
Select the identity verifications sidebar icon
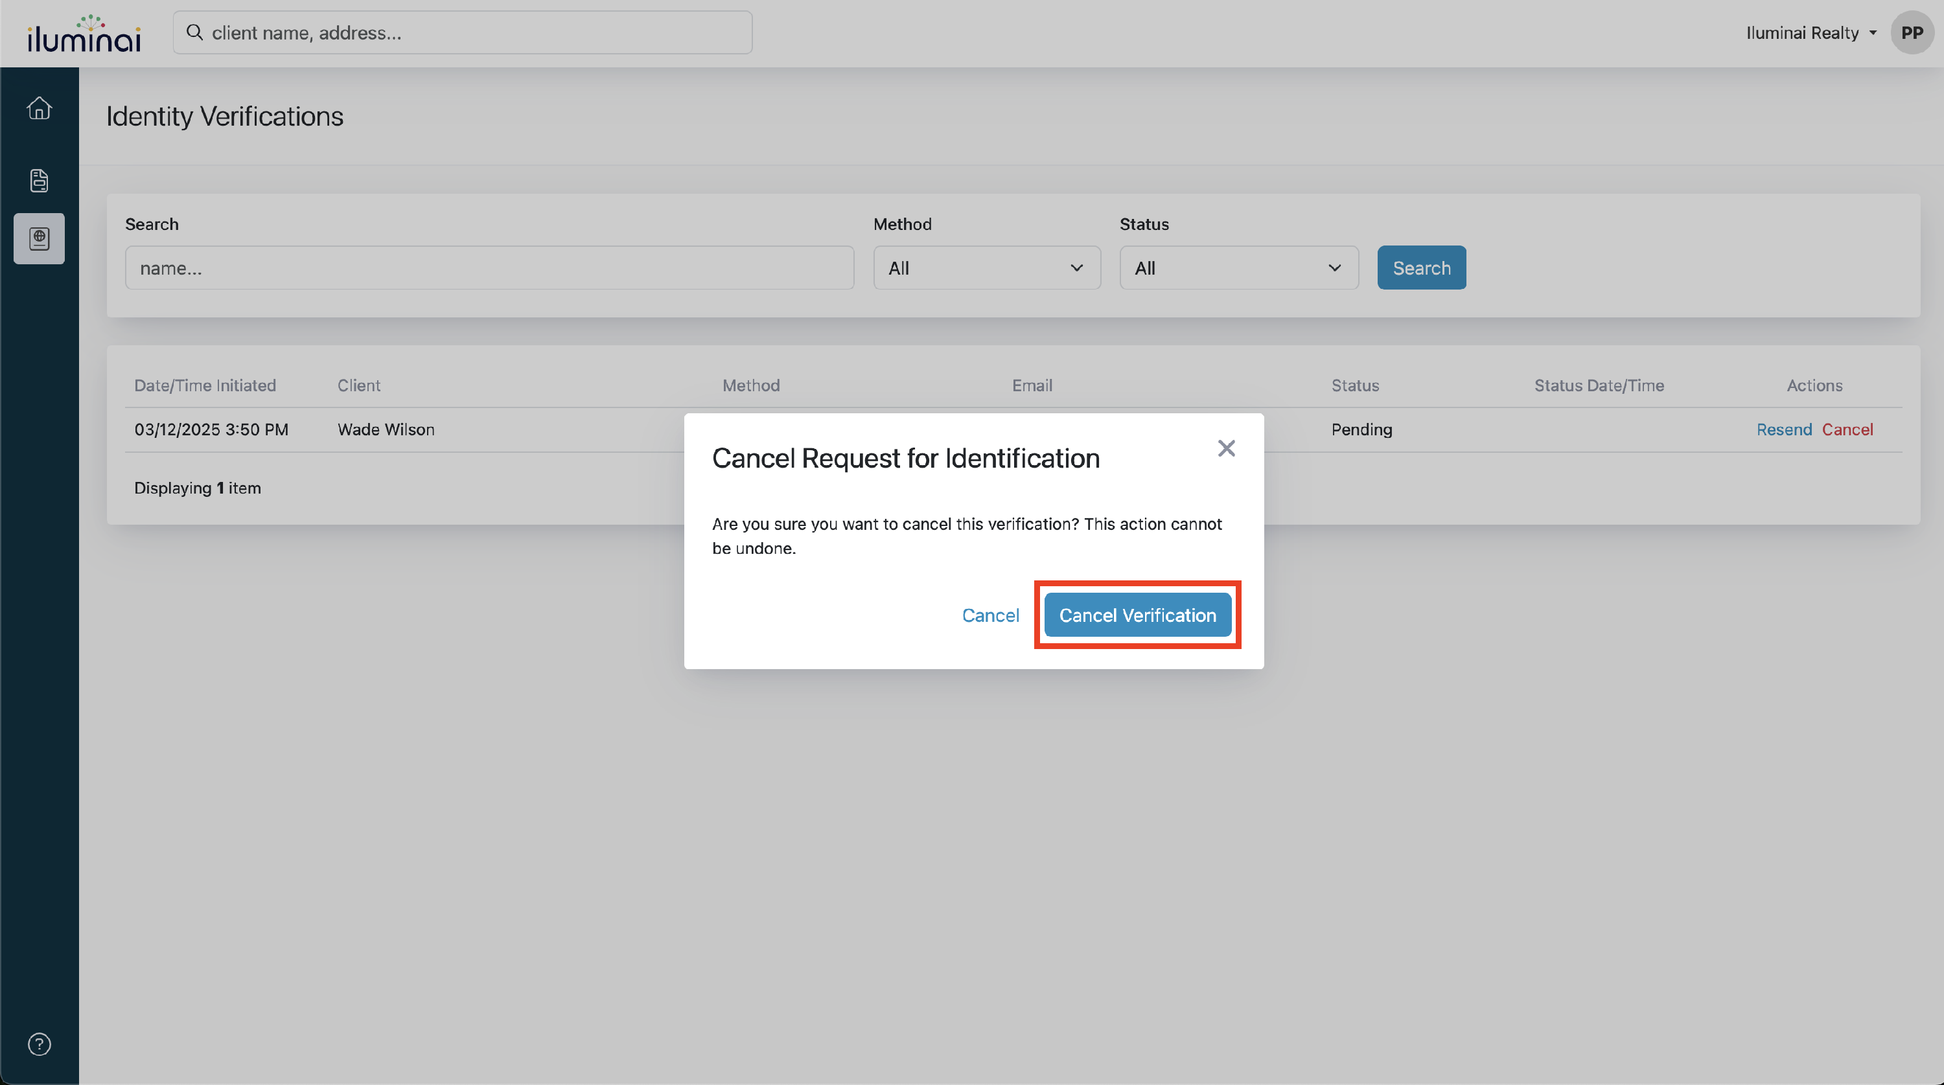pos(40,238)
